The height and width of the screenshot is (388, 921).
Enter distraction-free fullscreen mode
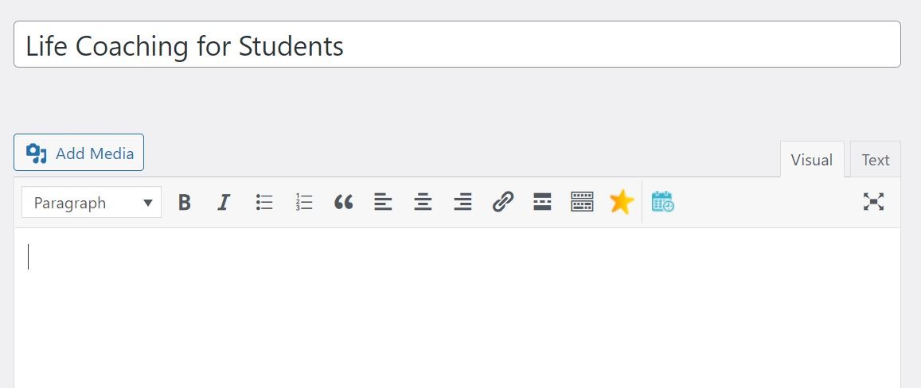click(x=873, y=202)
